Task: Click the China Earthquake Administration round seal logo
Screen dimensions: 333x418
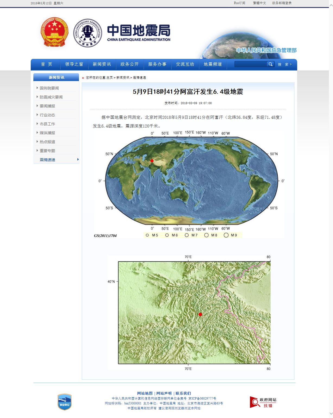Action: (88, 33)
